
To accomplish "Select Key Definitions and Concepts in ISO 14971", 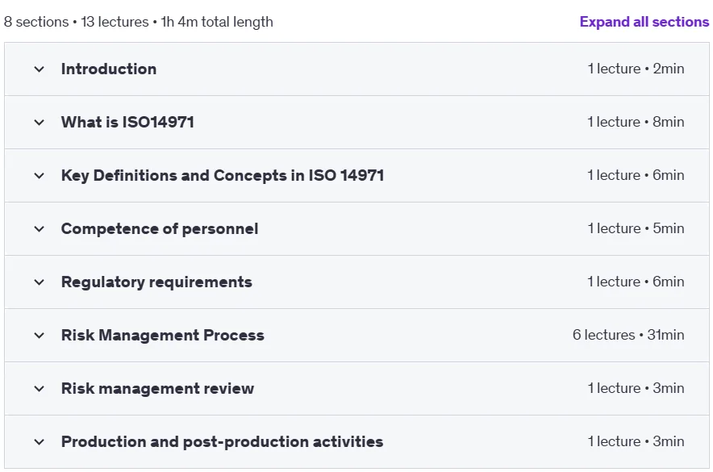I will 223,176.
